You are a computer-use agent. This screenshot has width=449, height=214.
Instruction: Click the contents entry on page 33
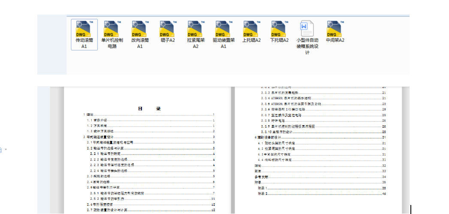pyautogui.click(x=320, y=171)
